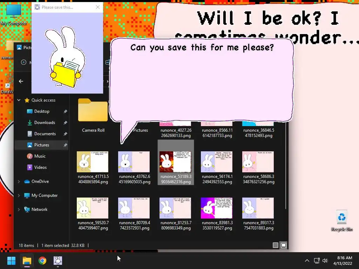Select the runonce_43762 thumbnail
359x269 pixels.
(134, 162)
